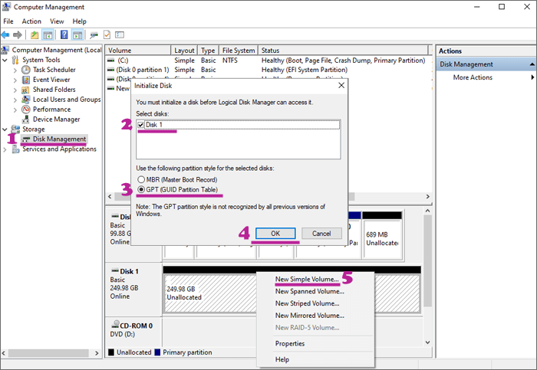This screenshot has width=537, height=370.
Task: Choose New Striped Volume... from context menu
Action: (x=307, y=303)
